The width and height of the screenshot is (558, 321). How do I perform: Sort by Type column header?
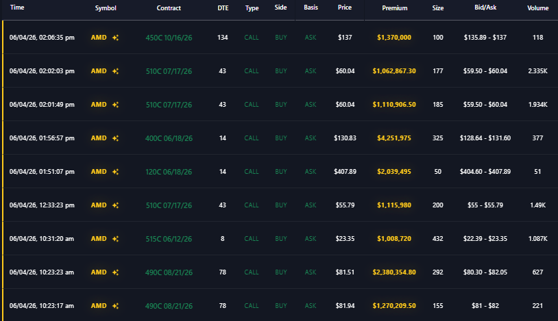pyautogui.click(x=252, y=8)
